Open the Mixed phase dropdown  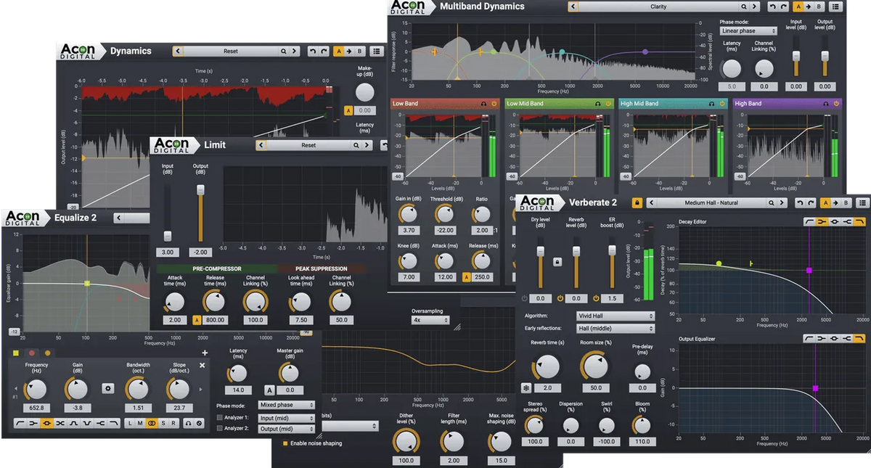pyautogui.click(x=285, y=405)
